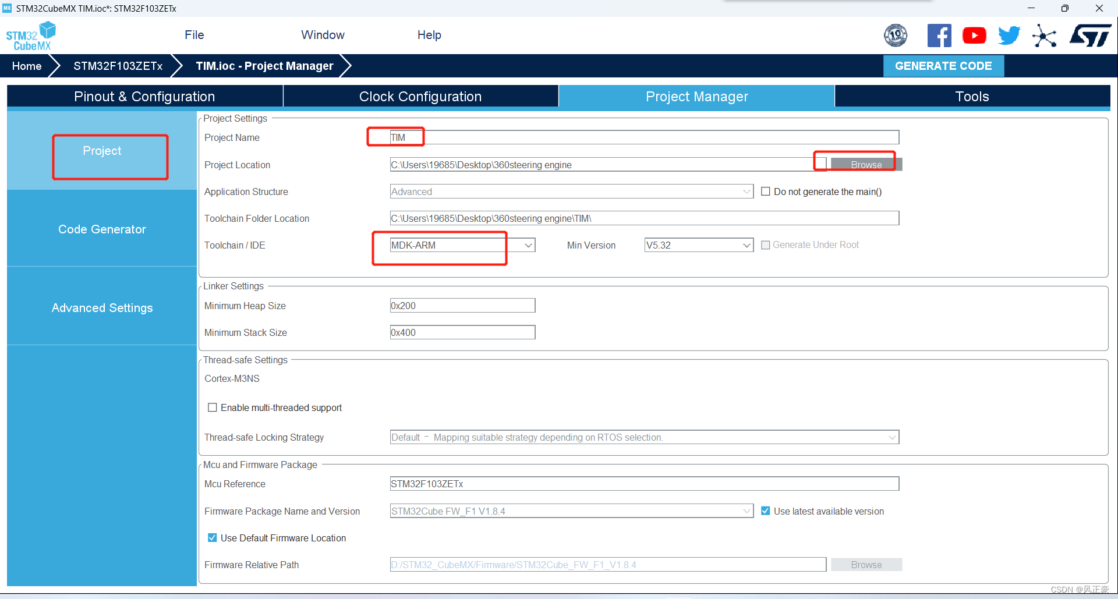1118x599 pixels.
Task: Restore down the STM32CubeMX window
Action: [1064, 8]
